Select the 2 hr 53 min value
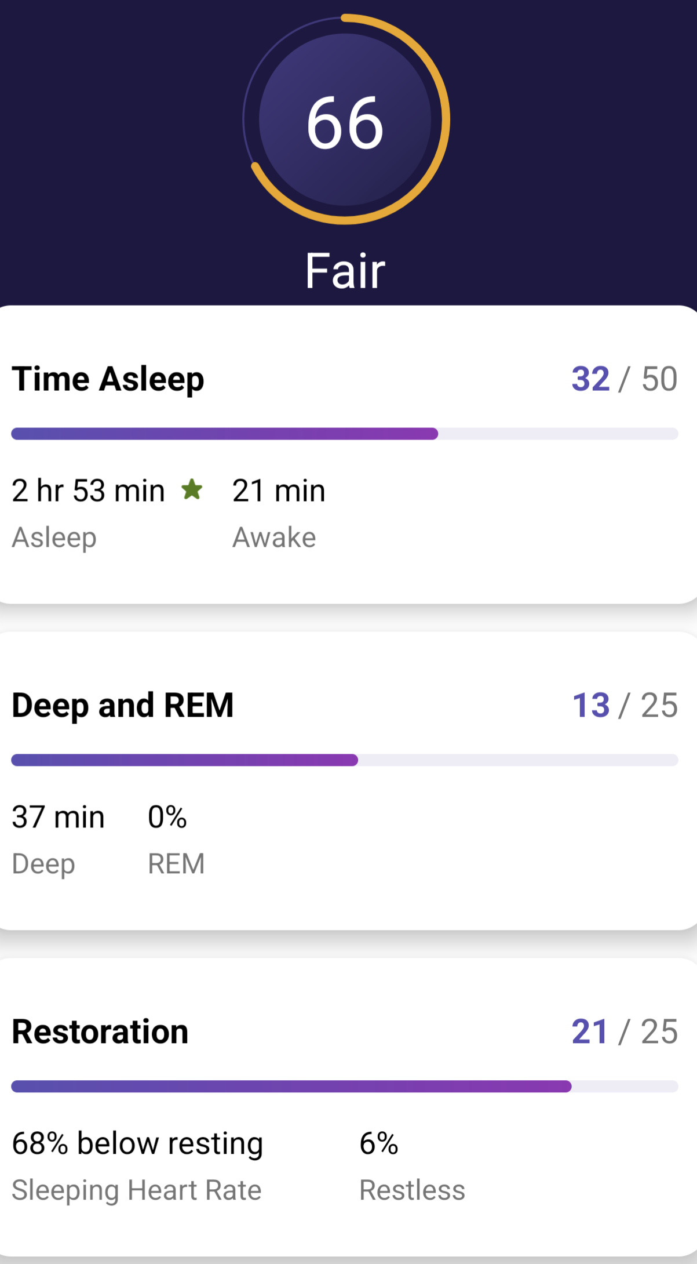 [89, 491]
